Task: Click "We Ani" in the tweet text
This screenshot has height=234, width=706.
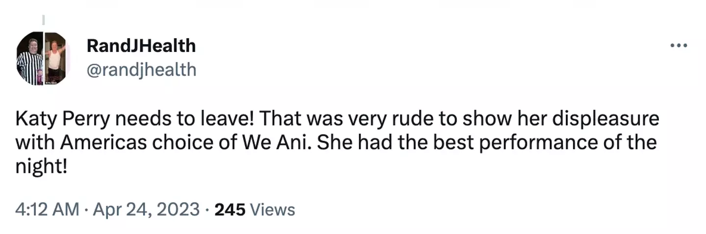Action: pos(272,142)
